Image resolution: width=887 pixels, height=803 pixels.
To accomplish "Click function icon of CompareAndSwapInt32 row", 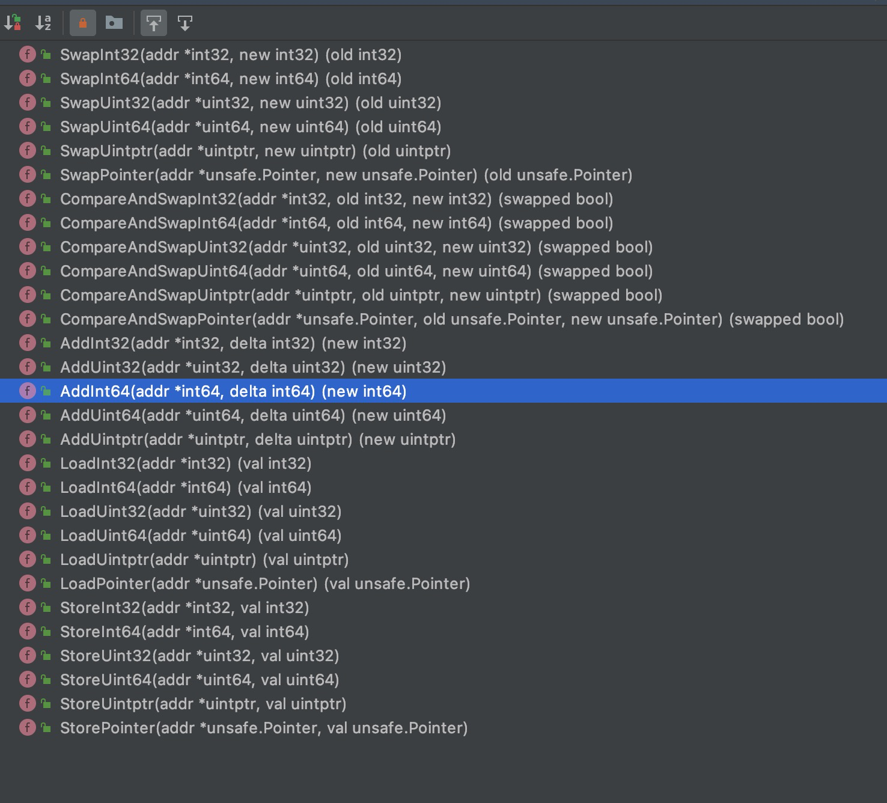I will tap(27, 199).
